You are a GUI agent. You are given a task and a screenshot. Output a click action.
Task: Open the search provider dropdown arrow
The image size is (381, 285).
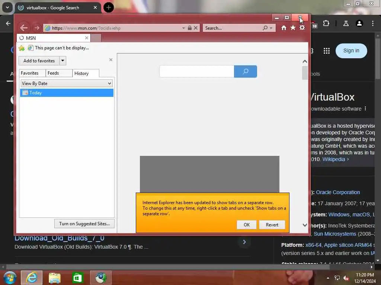click(x=271, y=28)
